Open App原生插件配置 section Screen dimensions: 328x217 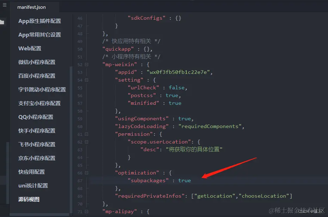coord(39,21)
